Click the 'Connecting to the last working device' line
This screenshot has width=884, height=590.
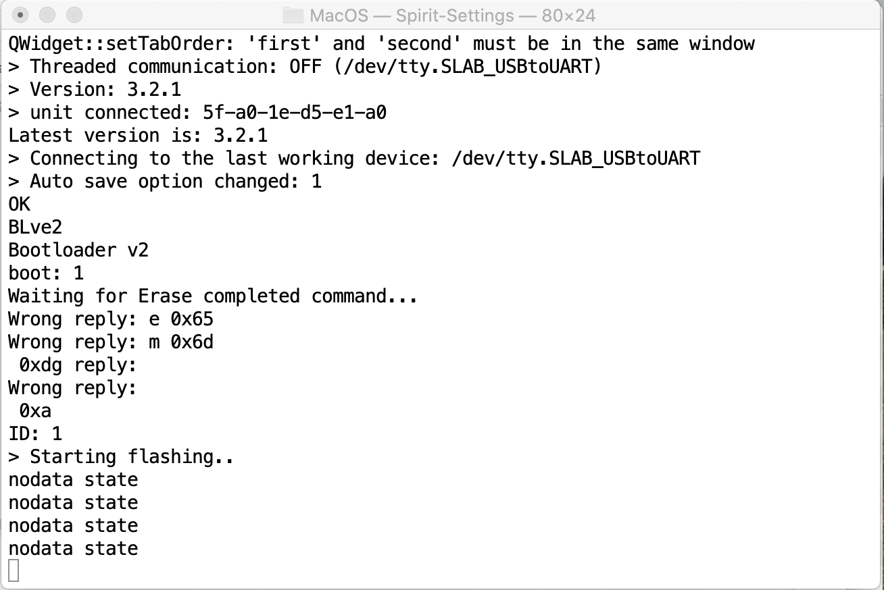354,159
